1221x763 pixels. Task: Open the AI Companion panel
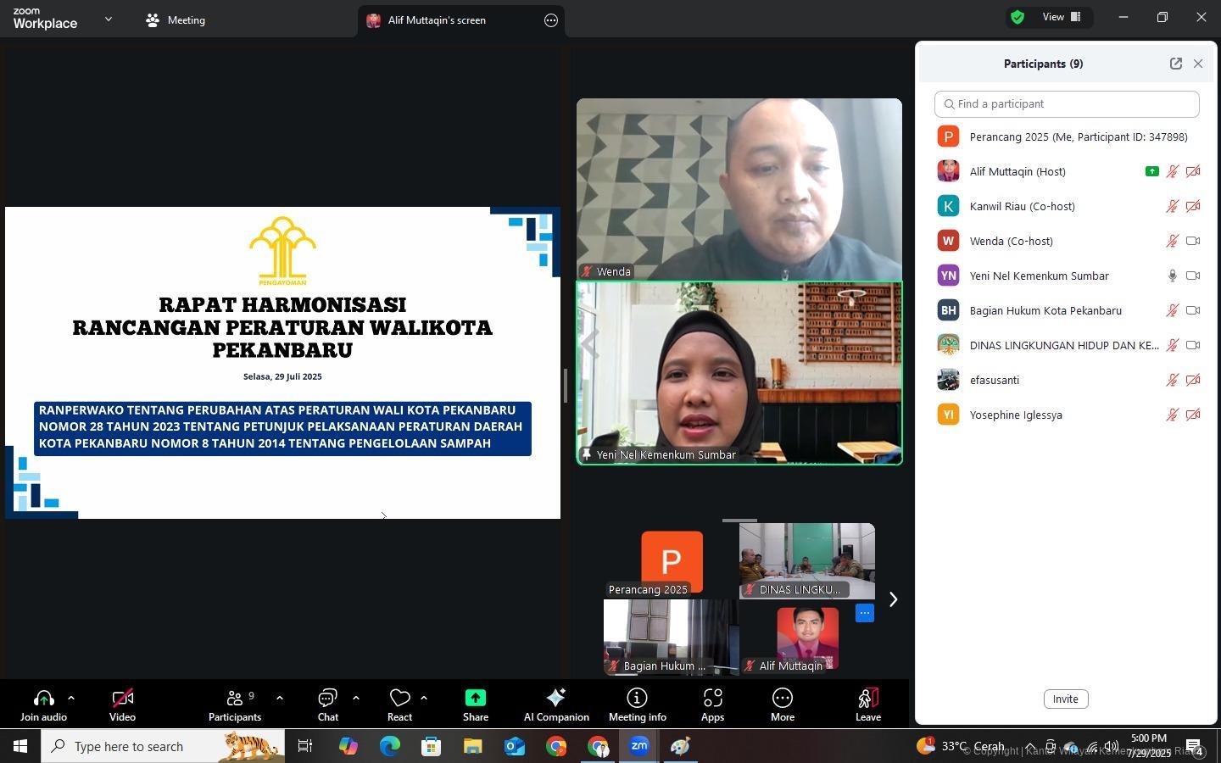pyautogui.click(x=556, y=705)
